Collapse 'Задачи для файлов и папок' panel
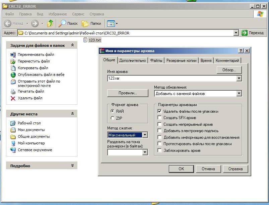 [x=73, y=45]
